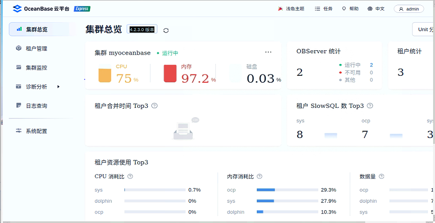Click ocp CPU consumption progress bar
This screenshot has height=223, width=435.
coord(155,212)
